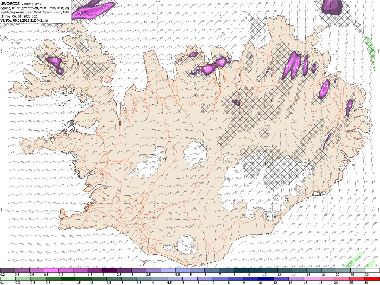Pick the deep blue lower swatch at 10

point(265,279)
